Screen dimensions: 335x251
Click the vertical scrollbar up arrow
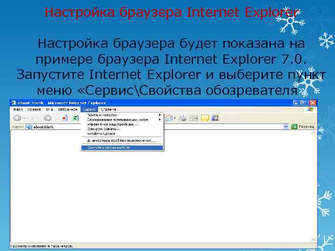pos(314,133)
